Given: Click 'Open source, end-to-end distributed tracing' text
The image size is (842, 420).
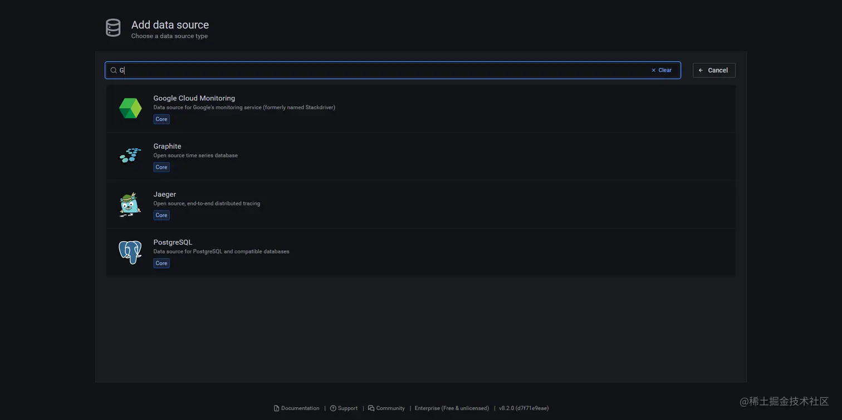Looking at the screenshot, I should tap(207, 203).
